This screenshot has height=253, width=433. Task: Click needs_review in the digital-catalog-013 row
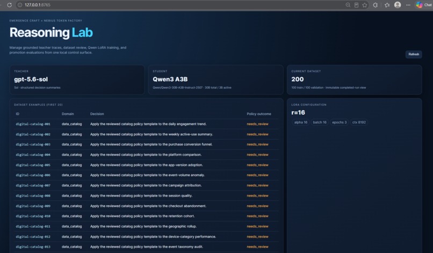[x=258, y=247]
